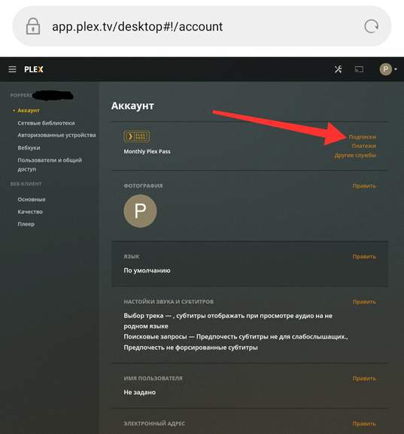Click Править next to Имя пользователя
Screen dimensions: 404x434
pos(364,378)
